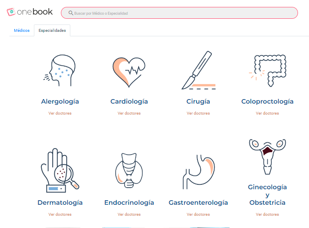Click the Endocrinología heading
The height and width of the screenshot is (228, 309).
point(129,203)
